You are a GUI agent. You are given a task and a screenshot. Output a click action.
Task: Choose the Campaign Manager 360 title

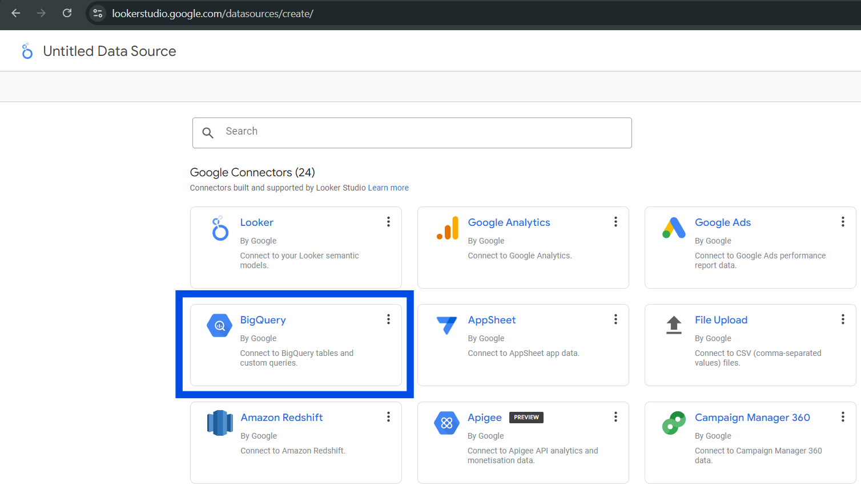[x=752, y=418]
